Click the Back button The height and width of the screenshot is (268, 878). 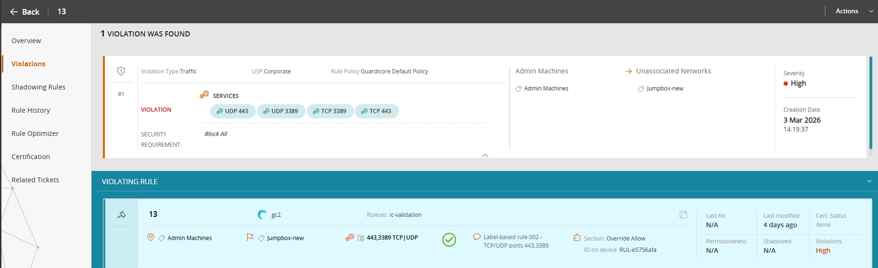(x=25, y=12)
